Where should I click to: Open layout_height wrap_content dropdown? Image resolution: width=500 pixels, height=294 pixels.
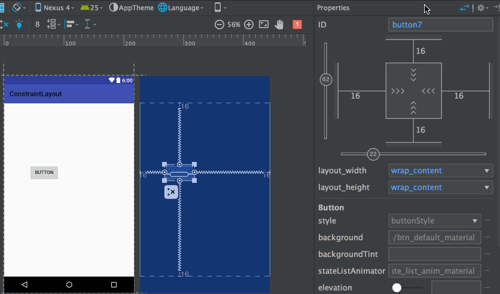coord(440,187)
